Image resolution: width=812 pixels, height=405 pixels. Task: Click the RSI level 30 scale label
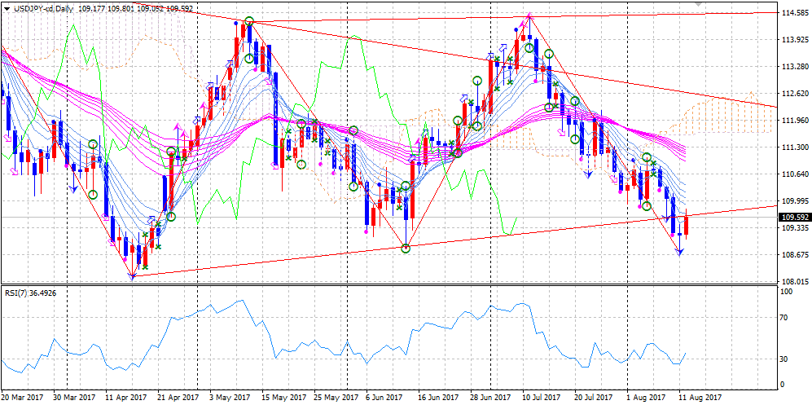coord(785,359)
